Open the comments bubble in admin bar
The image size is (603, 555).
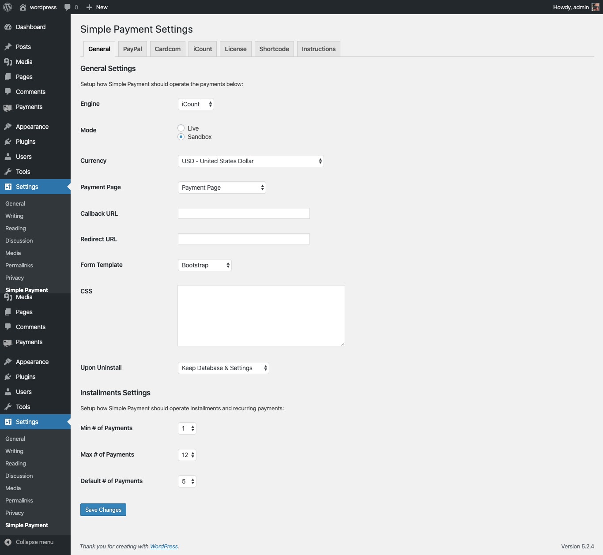67,7
